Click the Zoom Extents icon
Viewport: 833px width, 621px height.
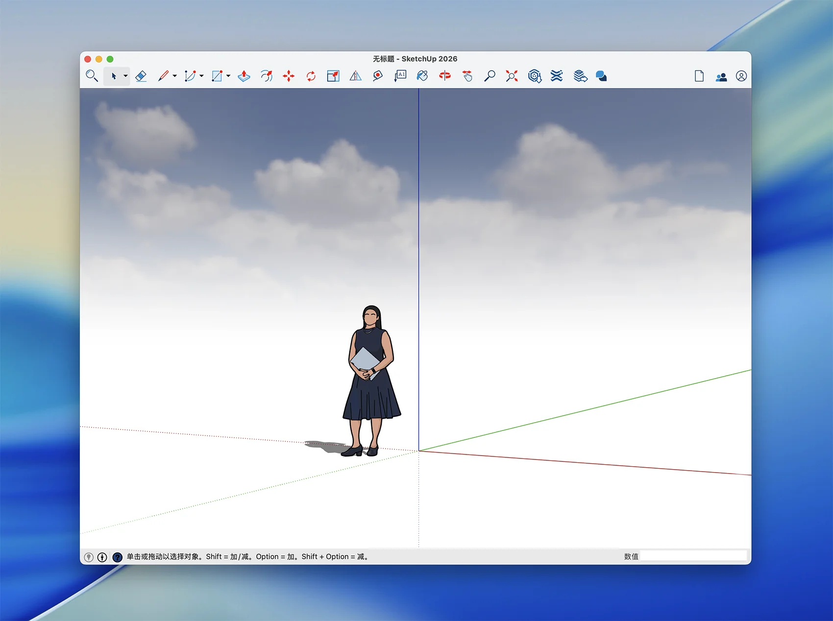tap(512, 76)
